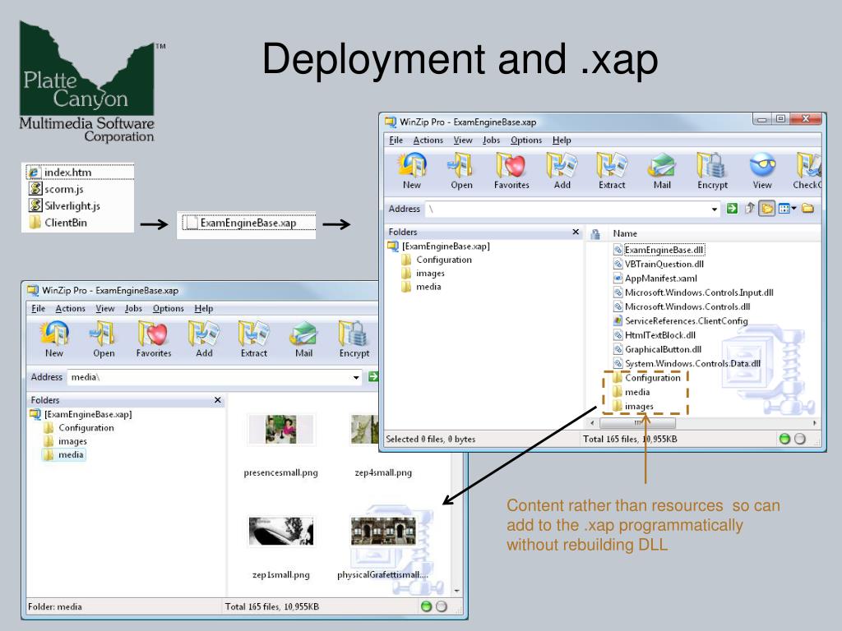The width and height of the screenshot is (842, 631).
Task: Open Actions menu in right WinZip window
Action: point(428,140)
